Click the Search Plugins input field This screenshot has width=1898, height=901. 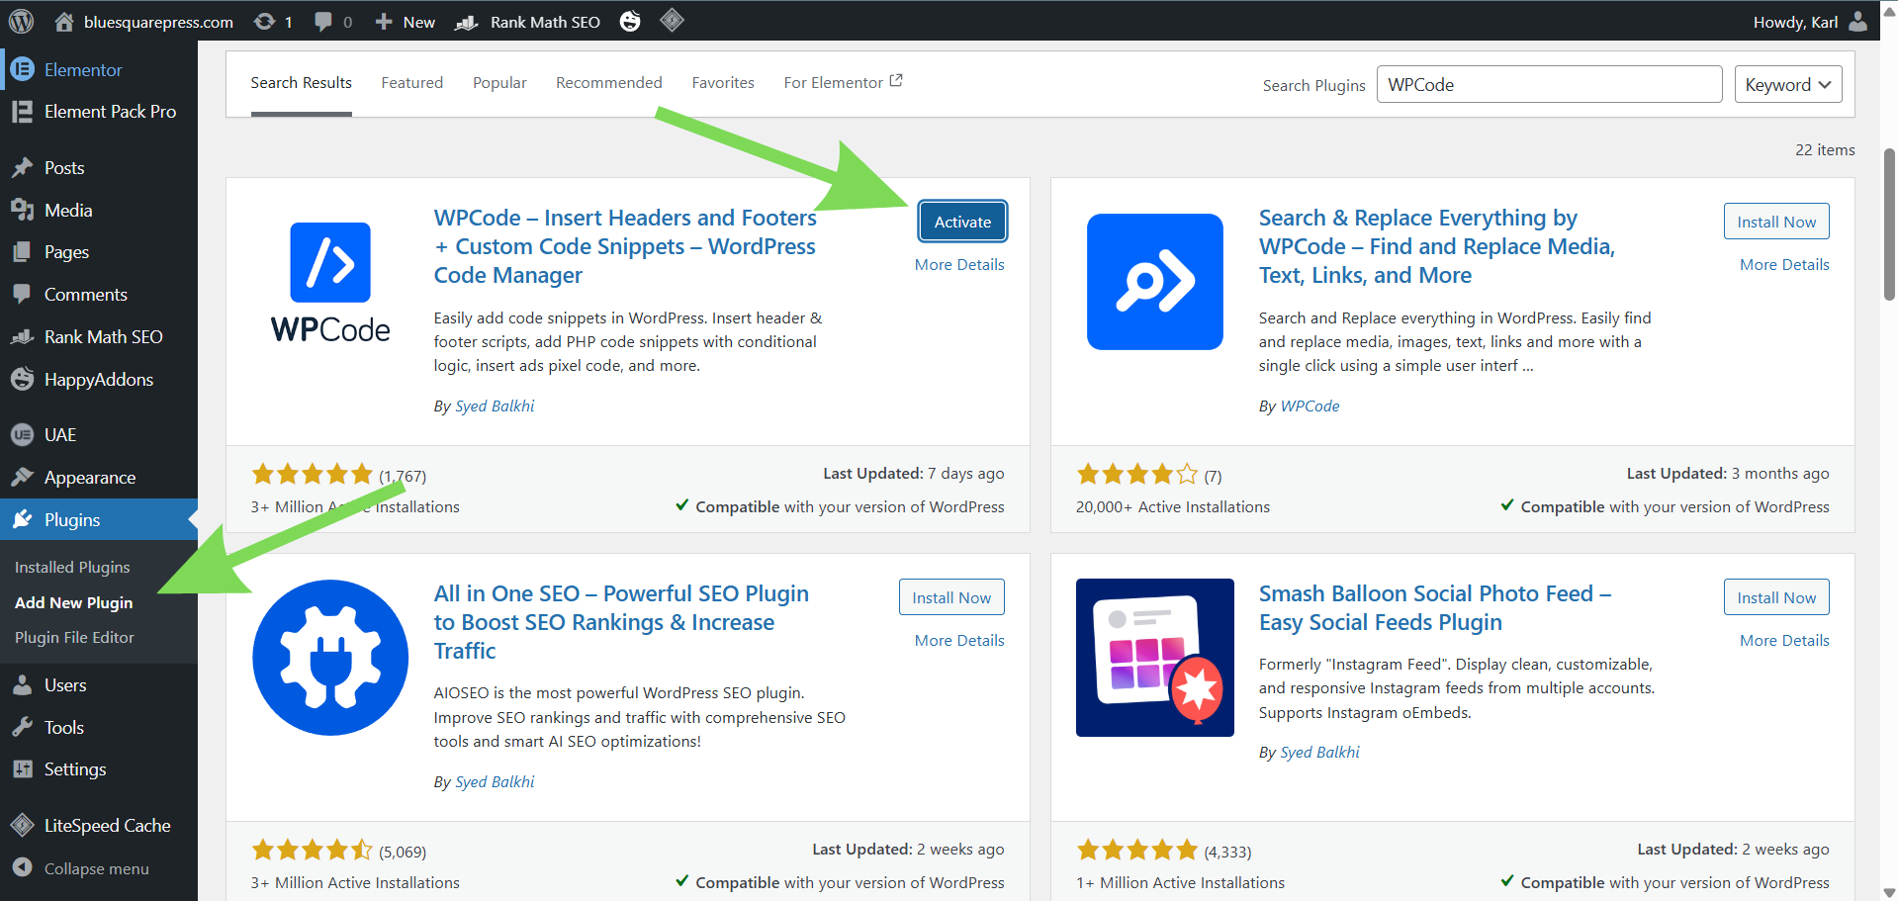pos(1548,85)
